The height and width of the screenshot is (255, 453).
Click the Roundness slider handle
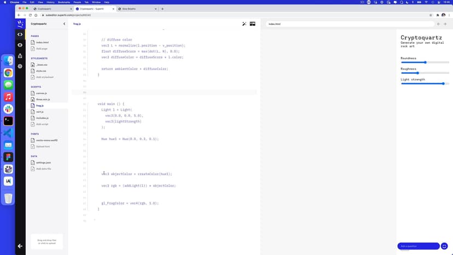pyautogui.click(x=425, y=62)
